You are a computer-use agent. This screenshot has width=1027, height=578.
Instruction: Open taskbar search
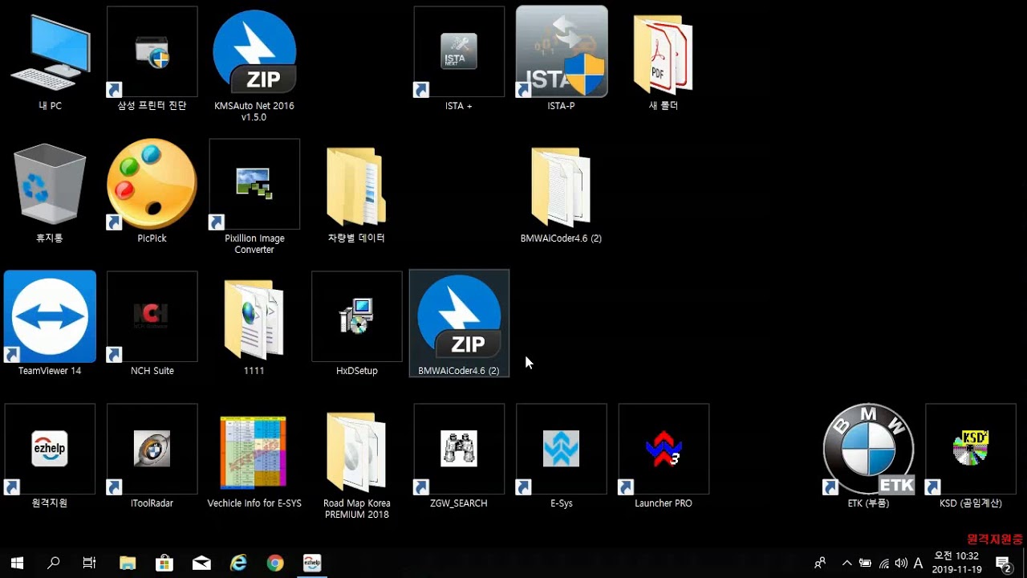pyautogui.click(x=54, y=563)
